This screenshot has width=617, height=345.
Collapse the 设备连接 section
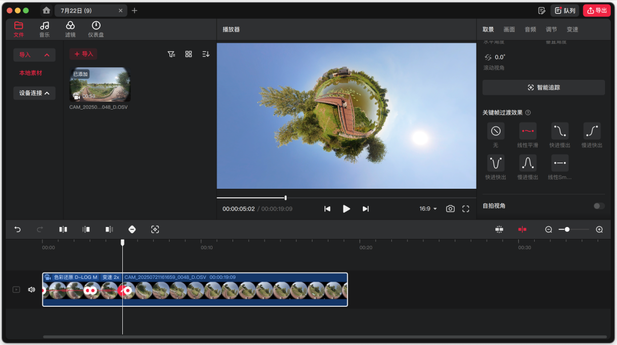tap(34, 93)
